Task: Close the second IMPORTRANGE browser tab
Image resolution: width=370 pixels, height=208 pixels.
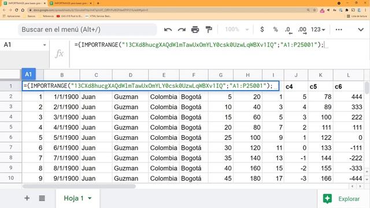Action: (91, 3)
